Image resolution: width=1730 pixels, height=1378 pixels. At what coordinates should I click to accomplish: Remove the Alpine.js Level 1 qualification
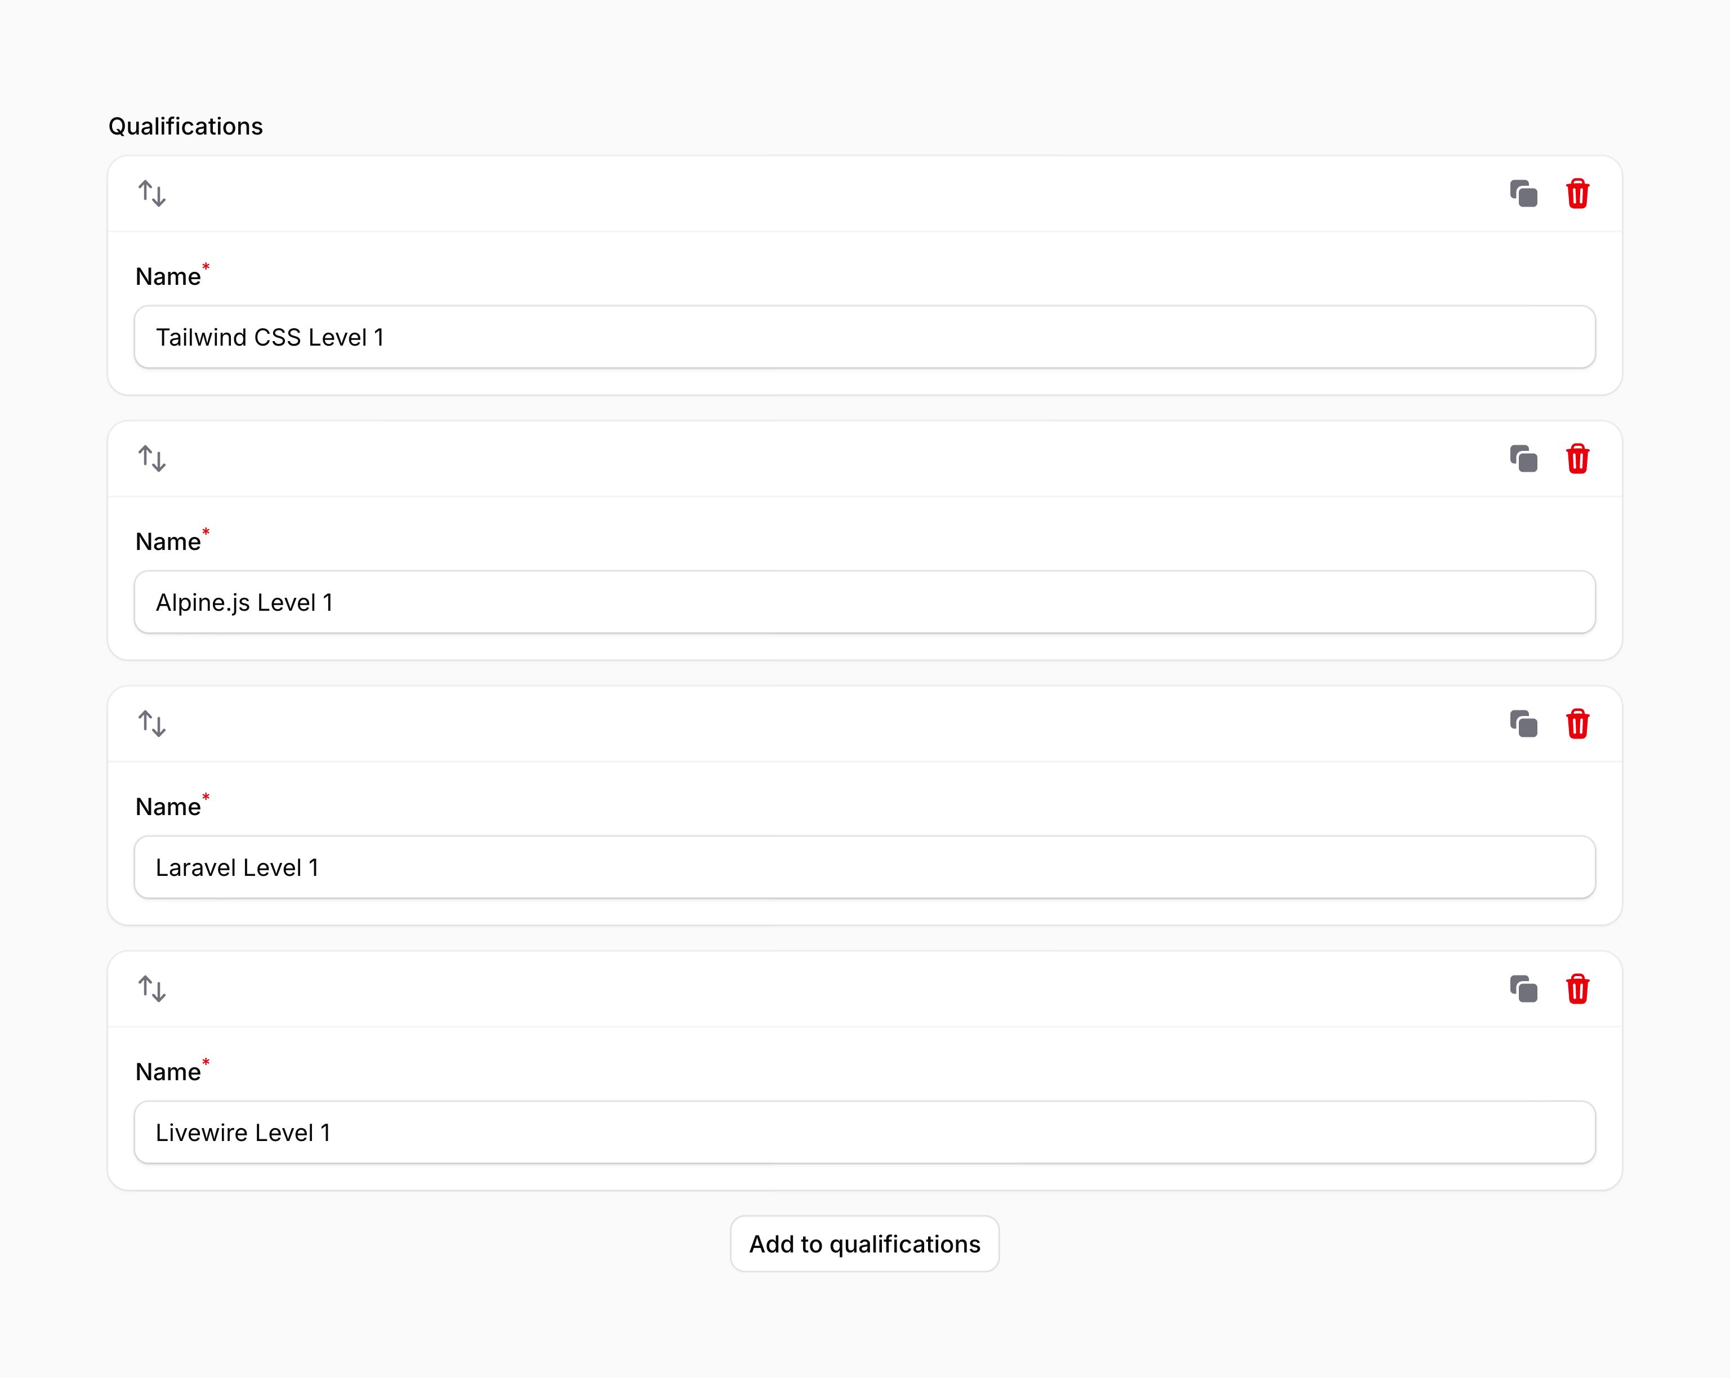[1577, 459]
